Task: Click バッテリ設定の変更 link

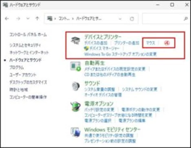Action: tap(99, 110)
